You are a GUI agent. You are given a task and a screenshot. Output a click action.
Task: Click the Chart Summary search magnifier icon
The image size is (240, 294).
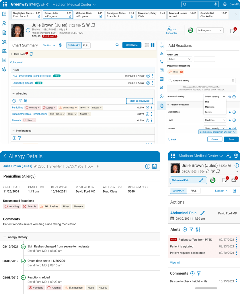pyautogui.click(x=117, y=45)
